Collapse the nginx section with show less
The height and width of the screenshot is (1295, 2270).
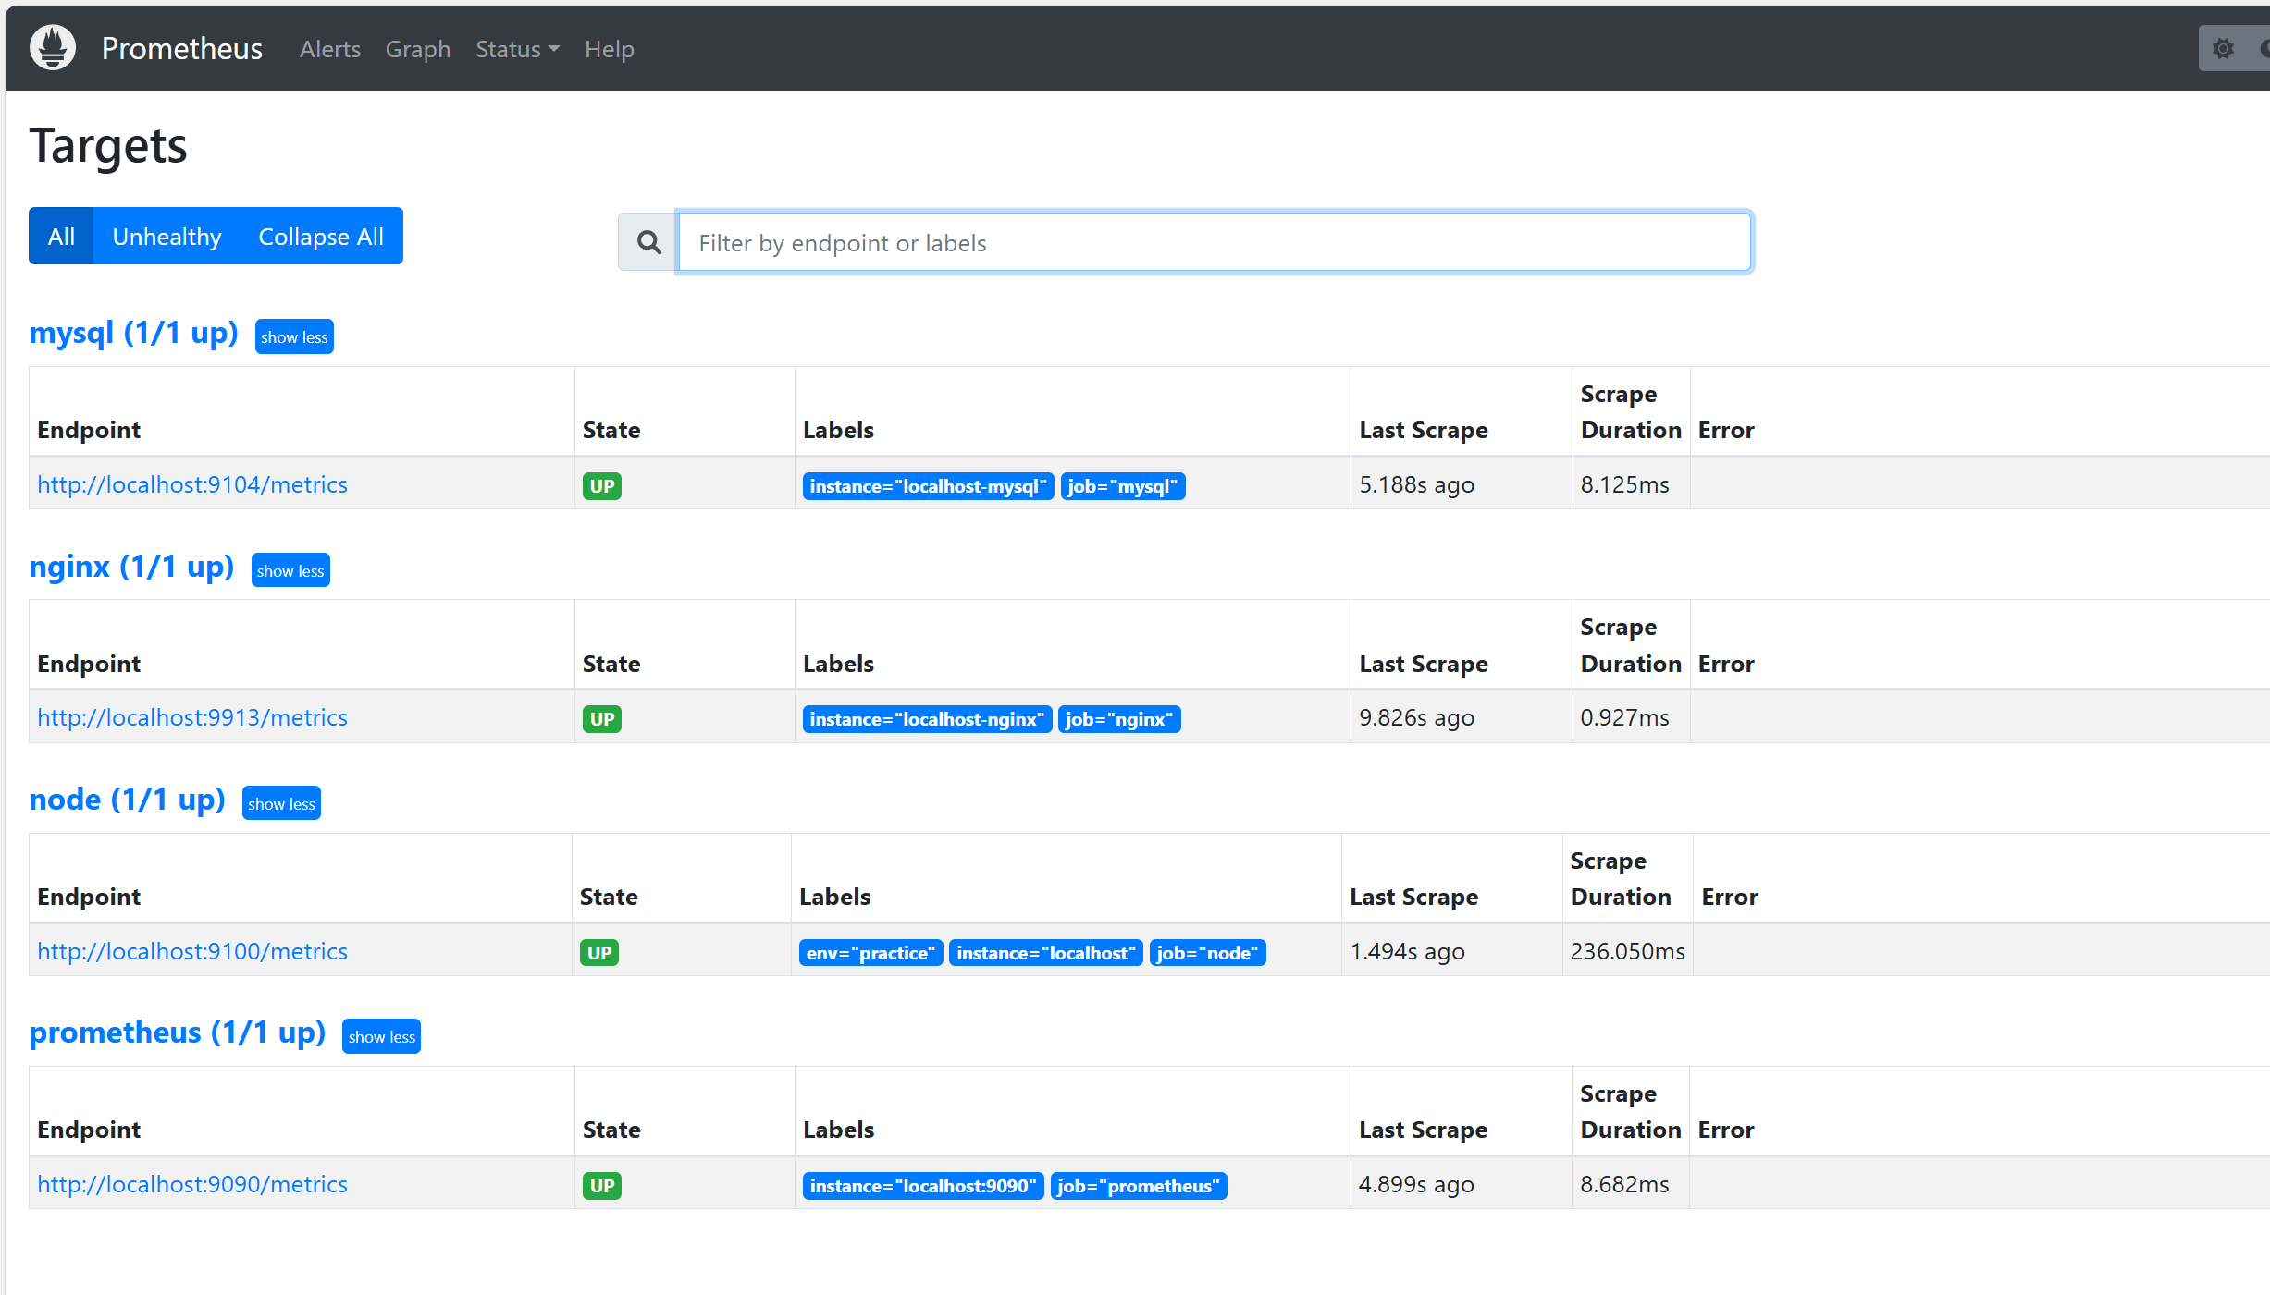290,571
